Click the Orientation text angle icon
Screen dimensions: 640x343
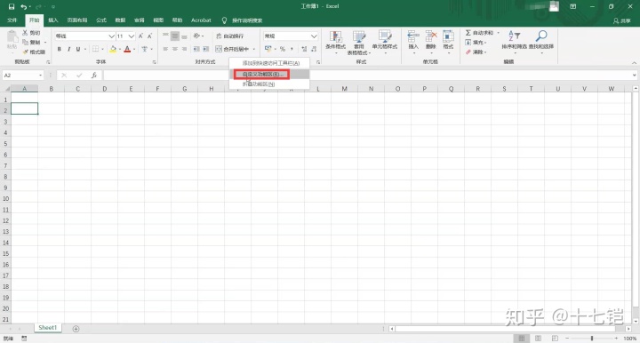click(x=197, y=36)
